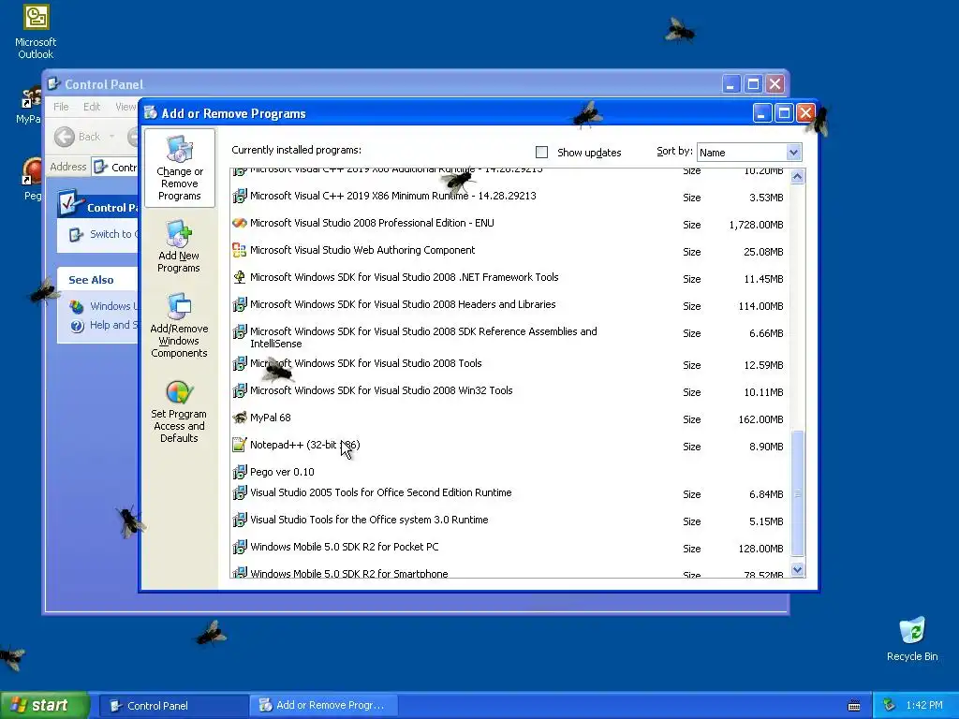Click the Notepad++ program icon
The height and width of the screenshot is (719, 959).
tap(240, 445)
